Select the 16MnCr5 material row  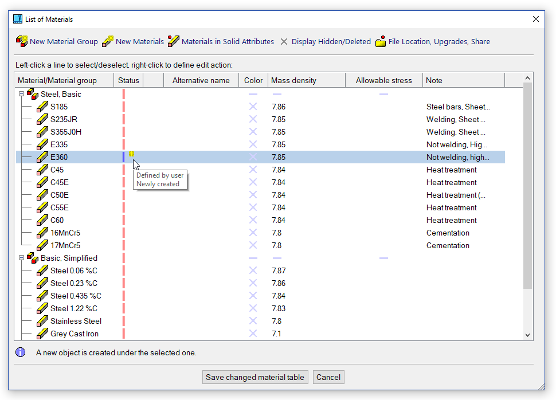click(x=65, y=233)
